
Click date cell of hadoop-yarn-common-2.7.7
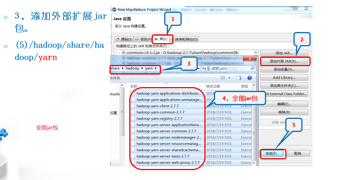pyautogui.click(x=219, y=112)
